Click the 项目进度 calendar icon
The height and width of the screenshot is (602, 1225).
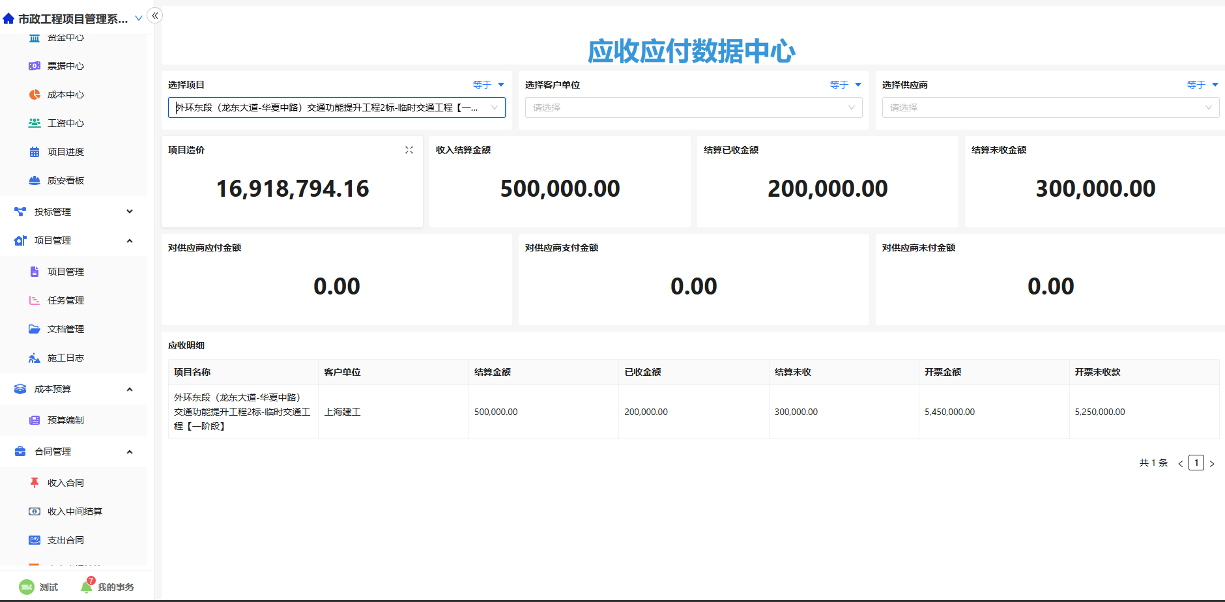coord(35,152)
